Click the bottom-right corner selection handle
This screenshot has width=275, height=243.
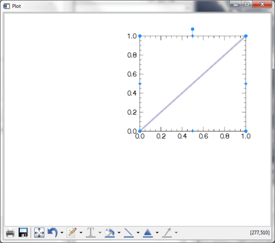(246, 131)
